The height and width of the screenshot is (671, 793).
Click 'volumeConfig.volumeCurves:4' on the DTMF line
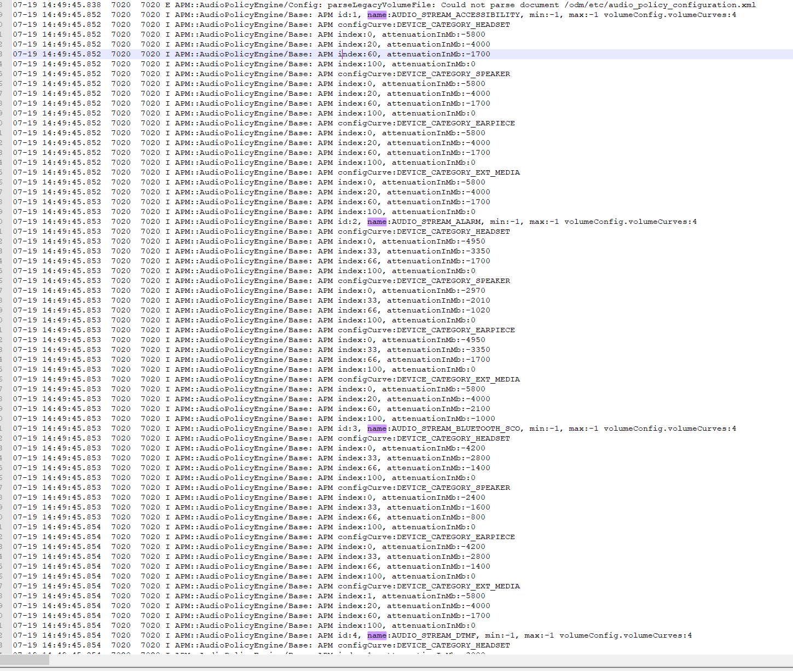626,635
